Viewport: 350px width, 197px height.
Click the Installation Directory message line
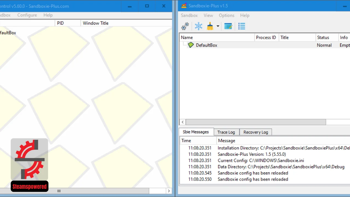[x=265, y=148]
